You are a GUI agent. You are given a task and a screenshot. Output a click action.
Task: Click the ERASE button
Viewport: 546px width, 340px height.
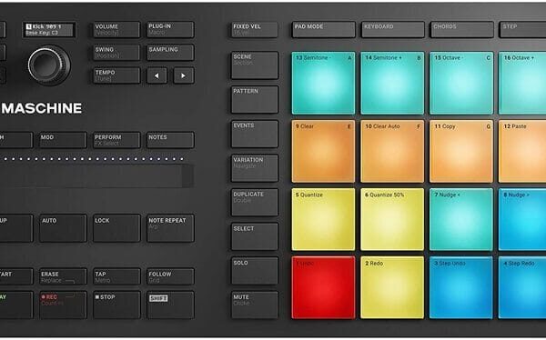(x=63, y=276)
